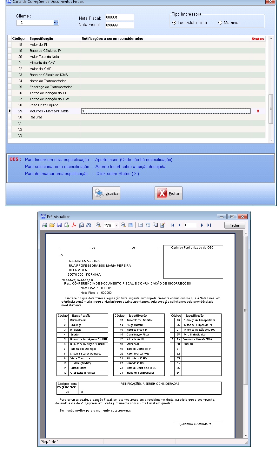Screen dimensions: 279x451
Task: Open the 75% zoom level dropdown
Action: [116, 225]
